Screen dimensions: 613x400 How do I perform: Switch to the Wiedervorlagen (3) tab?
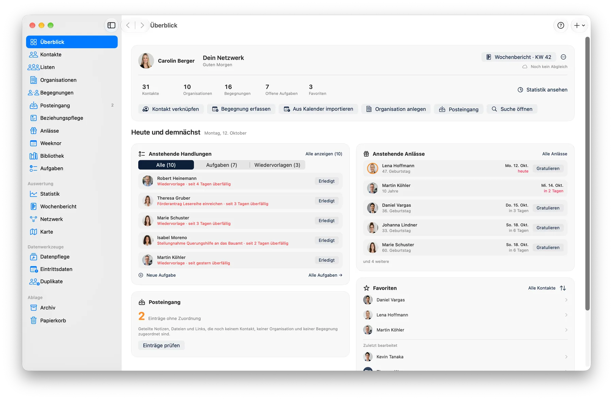pos(277,165)
